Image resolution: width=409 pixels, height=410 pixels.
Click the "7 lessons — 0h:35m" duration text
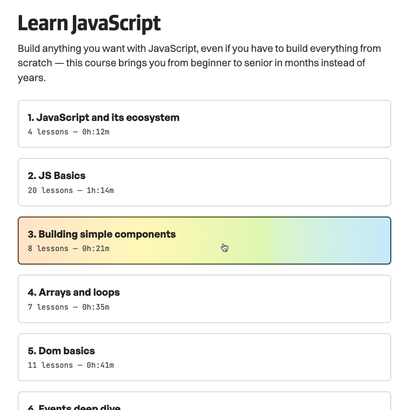pyautogui.click(x=69, y=307)
